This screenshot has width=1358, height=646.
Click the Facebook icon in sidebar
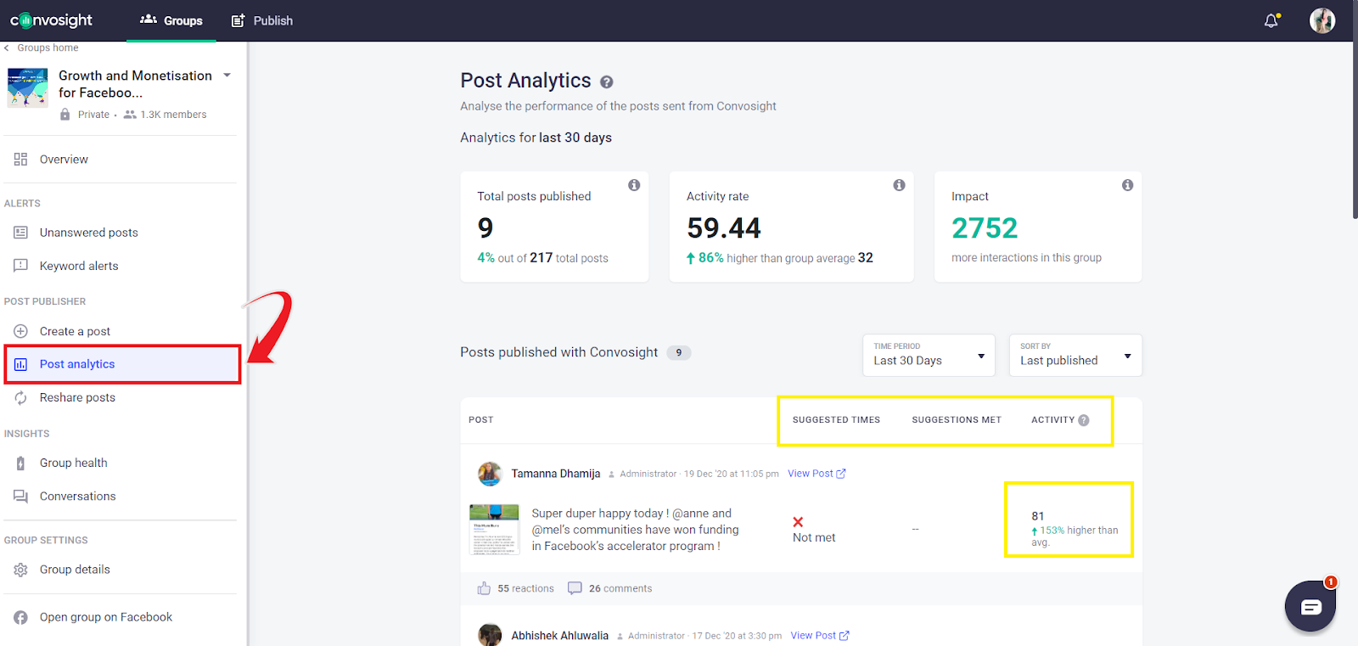tap(20, 617)
